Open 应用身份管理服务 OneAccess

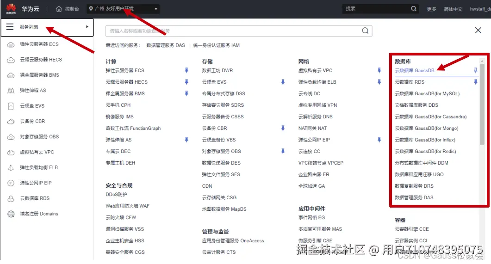click(233, 241)
